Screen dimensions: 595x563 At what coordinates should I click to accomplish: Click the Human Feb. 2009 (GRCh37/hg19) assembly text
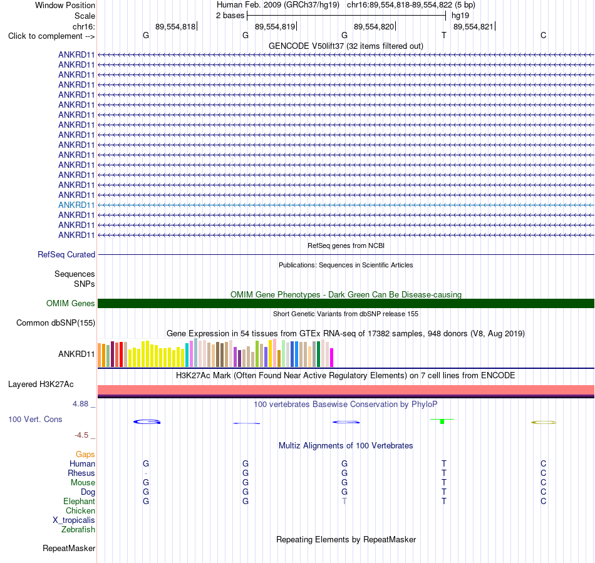[x=277, y=5]
